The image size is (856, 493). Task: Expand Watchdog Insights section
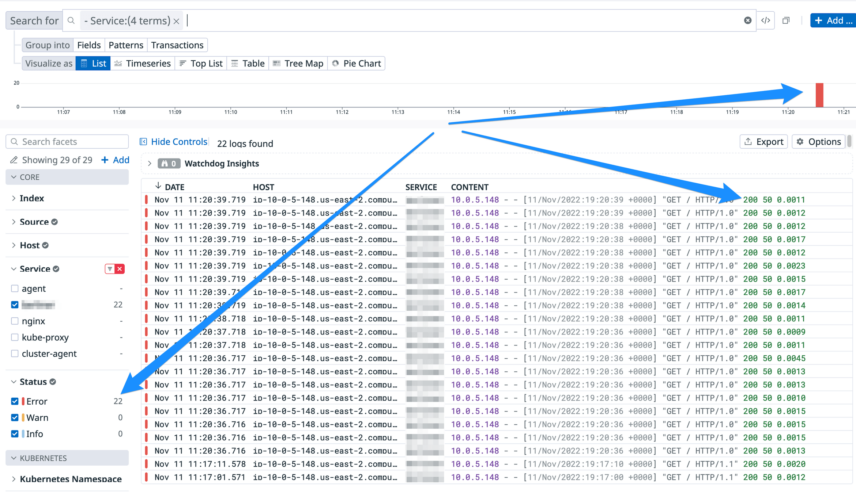pos(150,164)
